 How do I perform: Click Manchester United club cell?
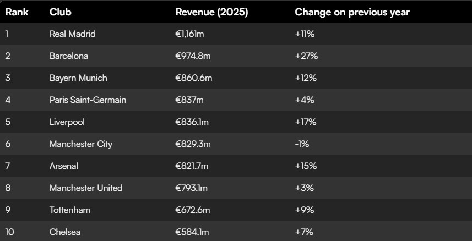point(86,188)
